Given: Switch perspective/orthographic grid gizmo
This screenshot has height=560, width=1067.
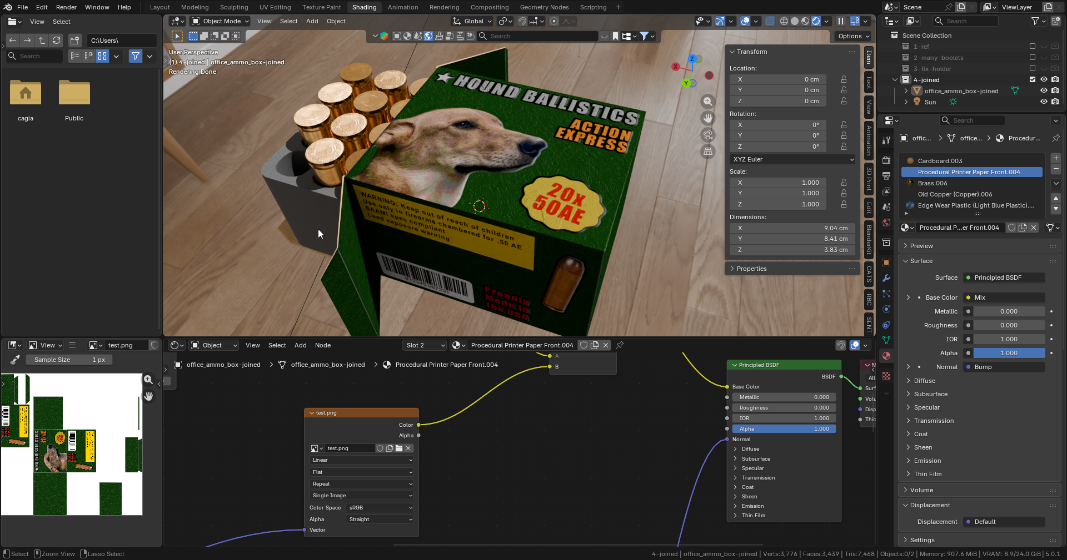Looking at the screenshot, I should 708,152.
